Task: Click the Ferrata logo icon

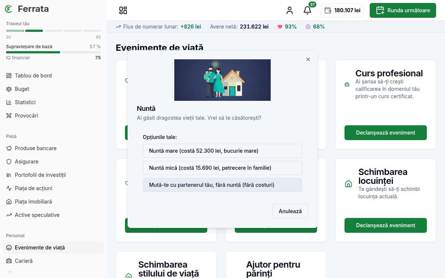Action: pos(9,9)
